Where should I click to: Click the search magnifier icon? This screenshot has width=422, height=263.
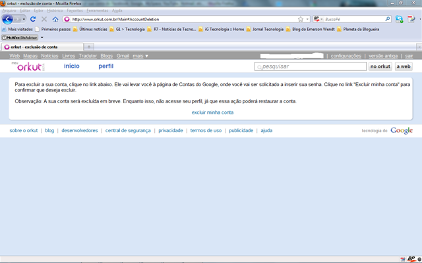pos(388,19)
